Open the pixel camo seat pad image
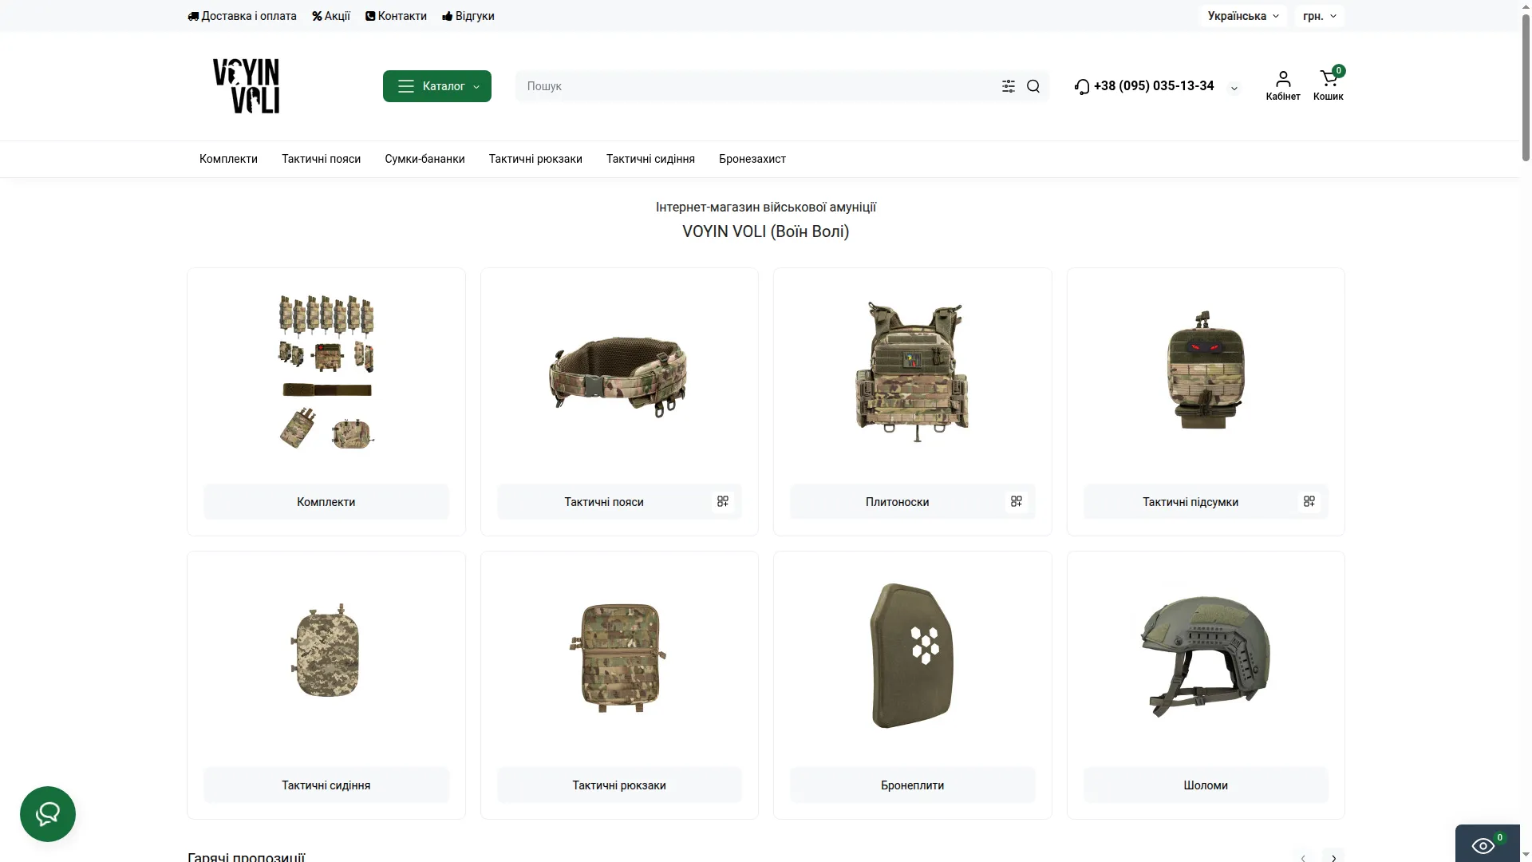1532x862 pixels. click(x=326, y=650)
